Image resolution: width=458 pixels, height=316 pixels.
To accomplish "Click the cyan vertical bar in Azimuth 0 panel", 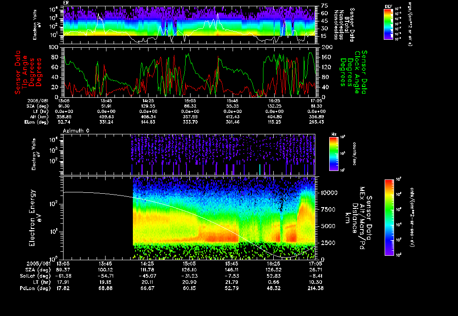I will (260, 169).
